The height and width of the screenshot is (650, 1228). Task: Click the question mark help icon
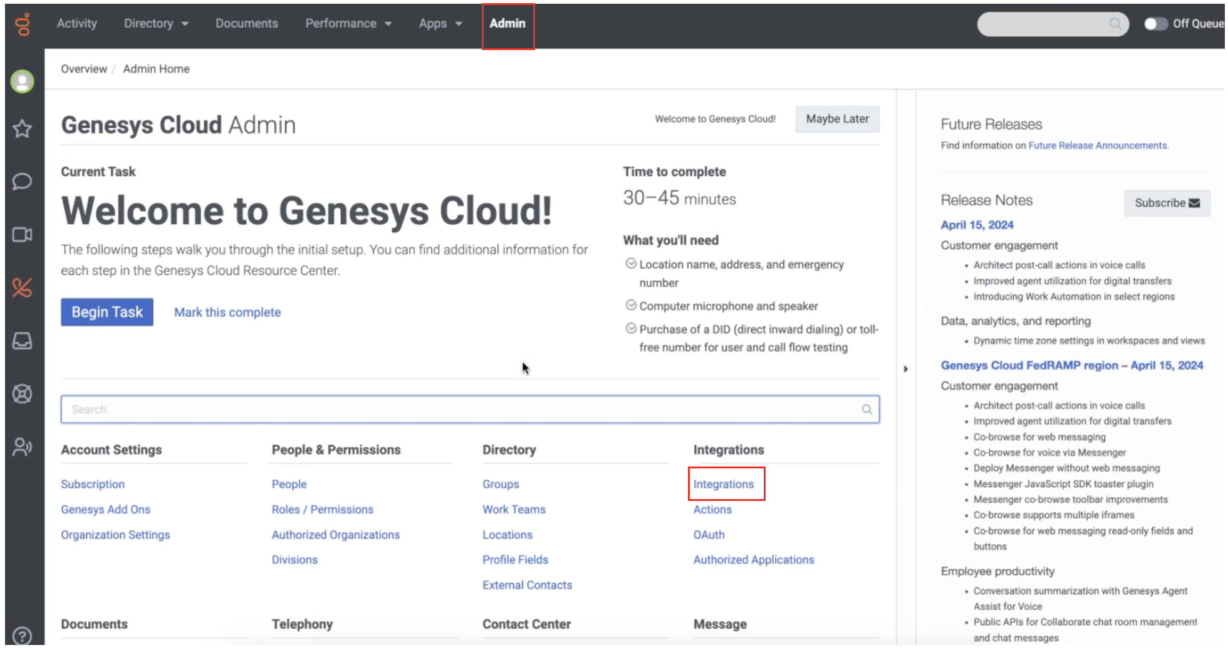point(22,636)
